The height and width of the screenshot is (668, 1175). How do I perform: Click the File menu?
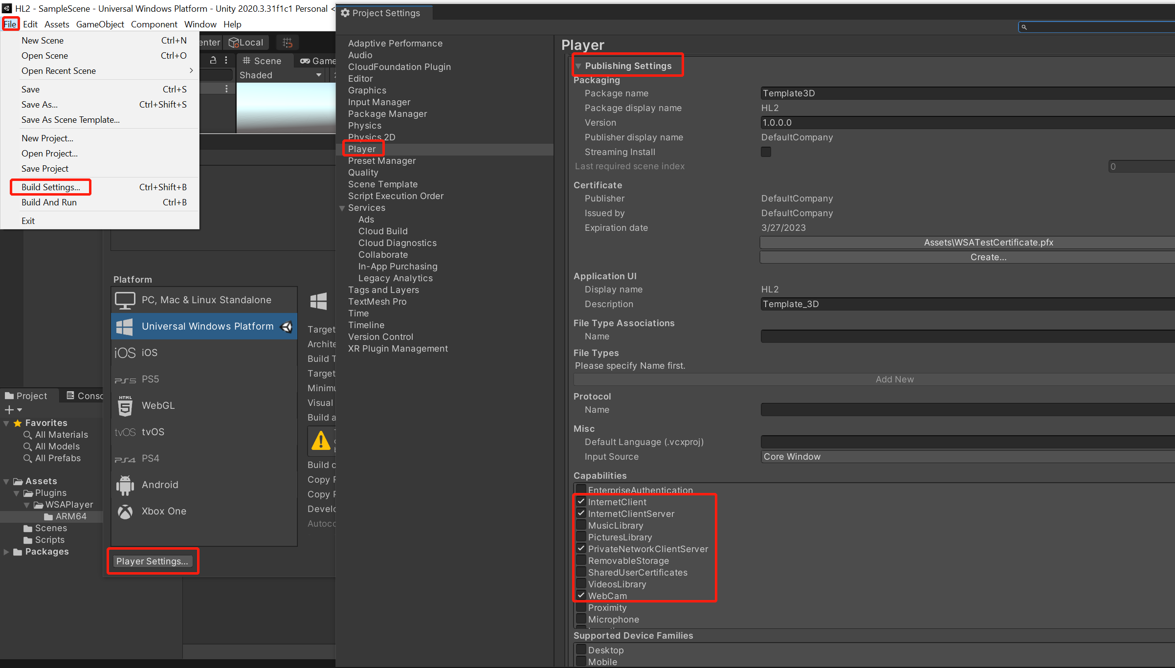[9, 23]
